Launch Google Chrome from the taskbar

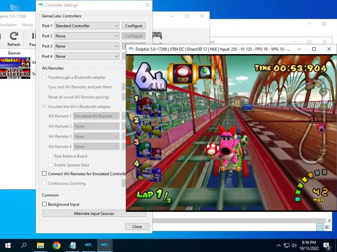[x=57, y=245]
